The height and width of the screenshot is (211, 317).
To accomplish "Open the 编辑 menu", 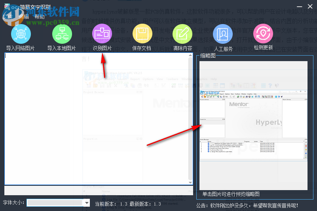I will pyautogui.click(x=24, y=17).
